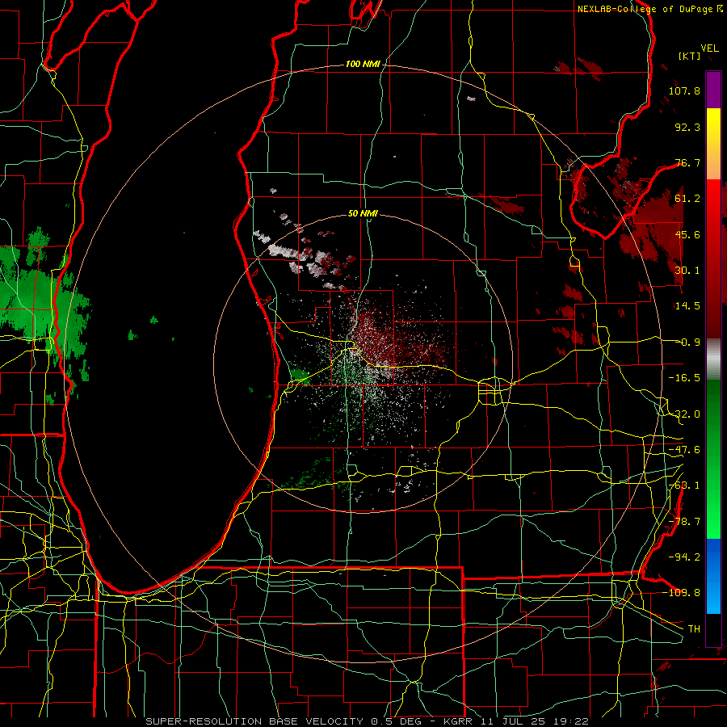Click the 30.1 value on velocity scale
The image size is (727, 727).
[x=687, y=271]
